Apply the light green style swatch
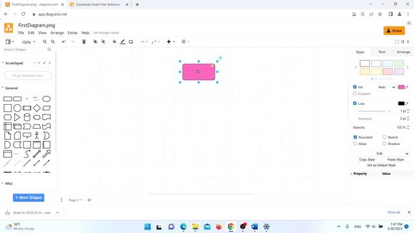Screen dimensions: 414x233 point(399,63)
